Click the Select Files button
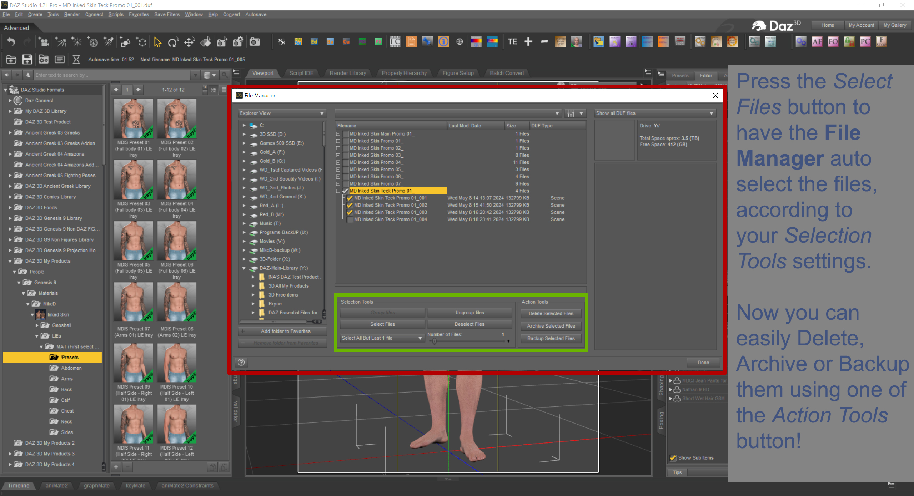Image resolution: width=914 pixels, height=496 pixels. (x=382, y=324)
